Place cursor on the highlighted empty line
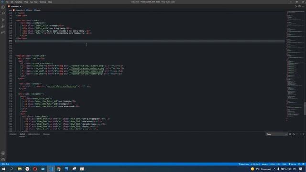 click(x=150, y=41)
